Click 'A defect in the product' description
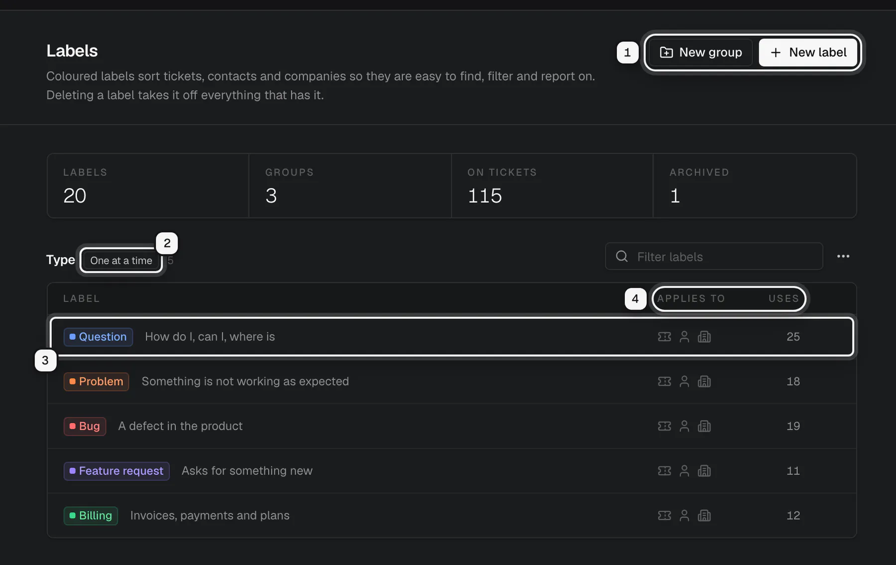The width and height of the screenshot is (896, 565). click(180, 427)
